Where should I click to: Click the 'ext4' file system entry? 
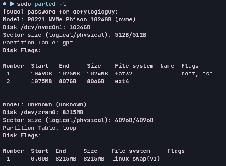122,82
